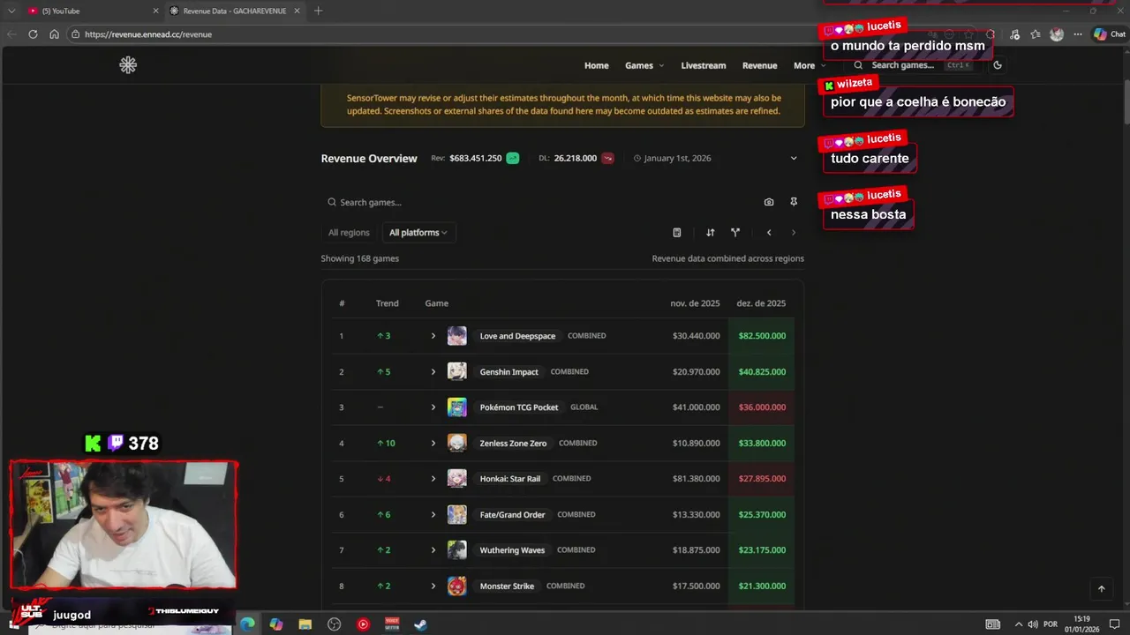
Task: Click the red downloads trend badge
Action: coord(607,159)
